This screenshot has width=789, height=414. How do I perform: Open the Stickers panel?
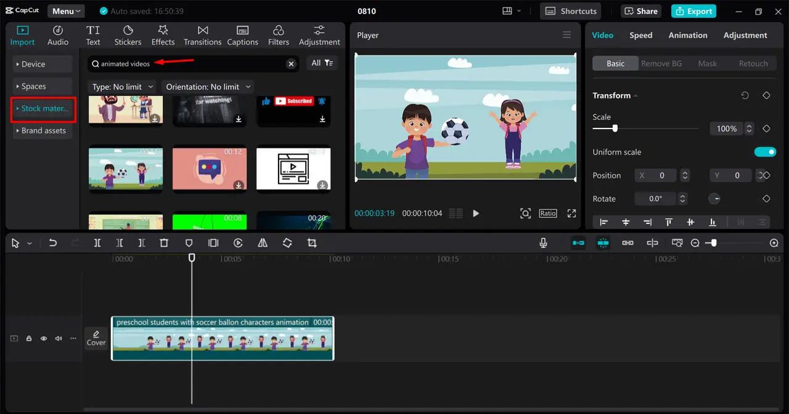tap(128, 34)
